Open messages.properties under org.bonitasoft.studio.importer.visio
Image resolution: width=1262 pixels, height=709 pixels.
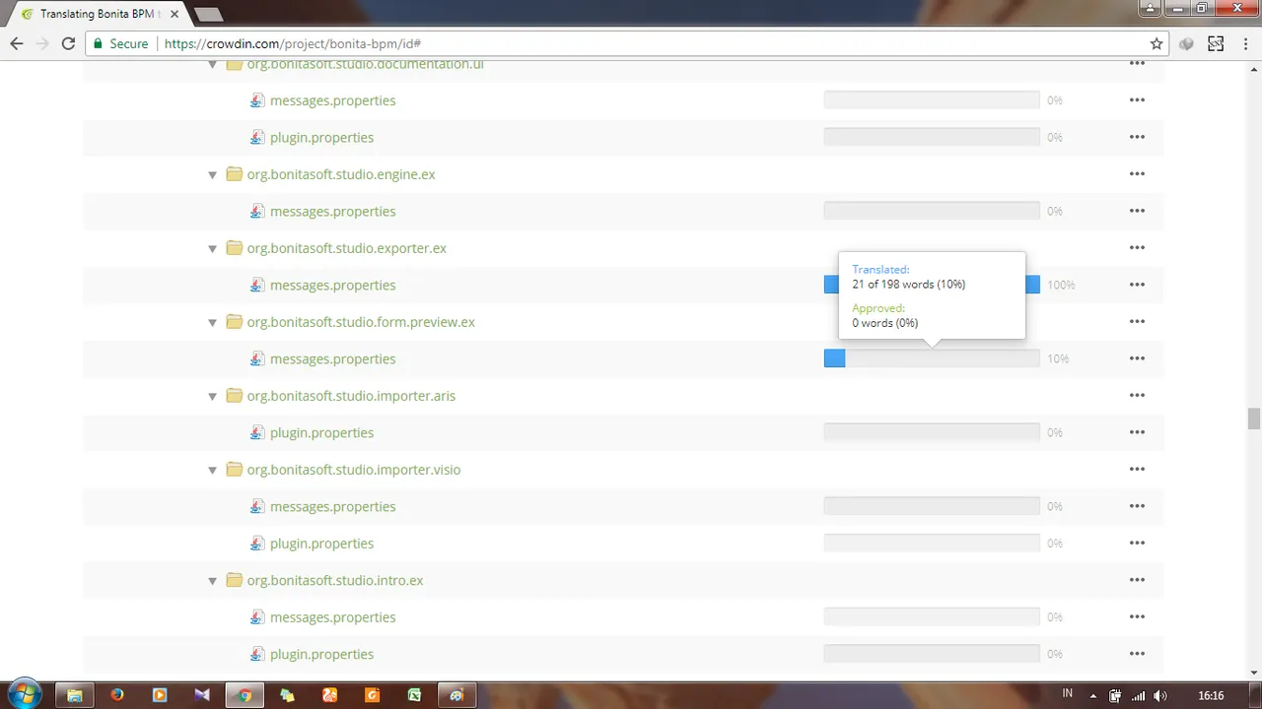click(x=332, y=506)
